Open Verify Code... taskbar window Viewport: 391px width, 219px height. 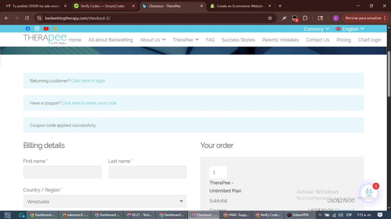point(268,215)
